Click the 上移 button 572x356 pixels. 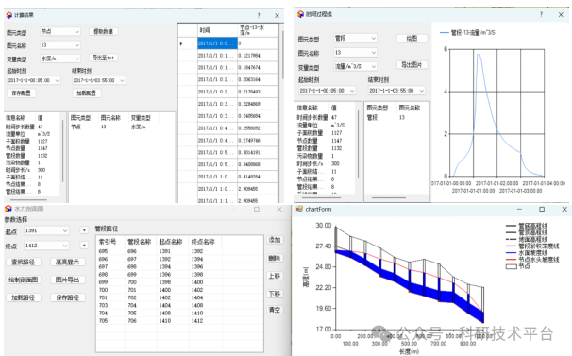275,276
